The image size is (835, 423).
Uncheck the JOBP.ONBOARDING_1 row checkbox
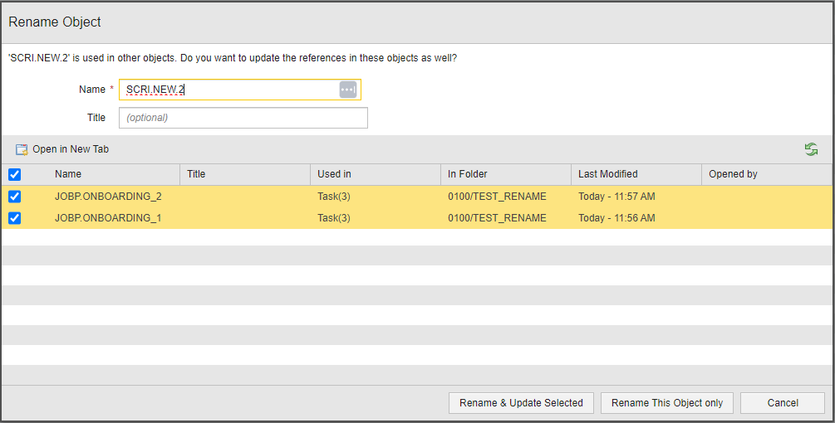pyautogui.click(x=14, y=218)
